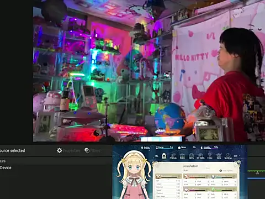Select the Attack stat row

click(x=168, y=184)
